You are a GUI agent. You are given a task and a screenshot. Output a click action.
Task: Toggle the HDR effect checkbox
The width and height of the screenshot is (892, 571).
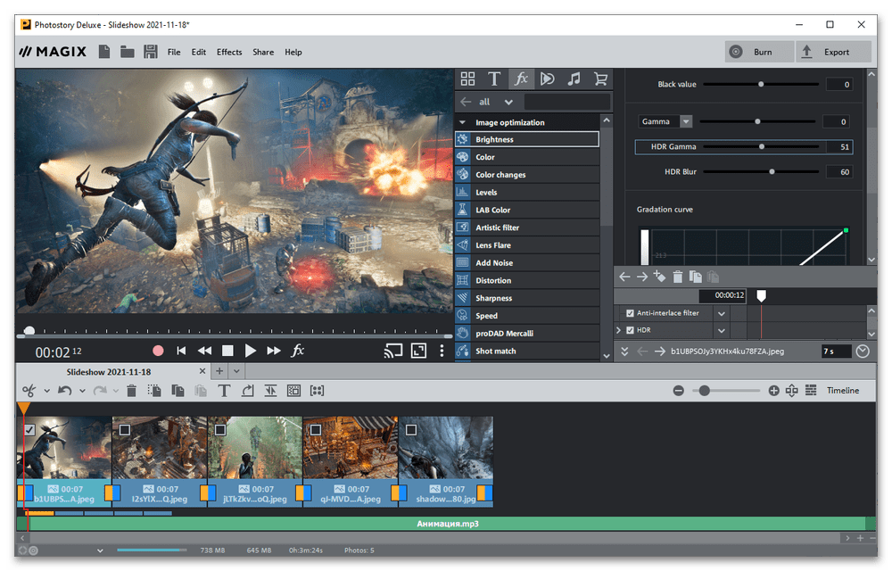tap(631, 330)
